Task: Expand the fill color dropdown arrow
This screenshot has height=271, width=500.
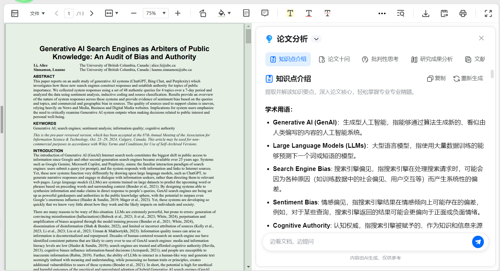Action: 229,13
